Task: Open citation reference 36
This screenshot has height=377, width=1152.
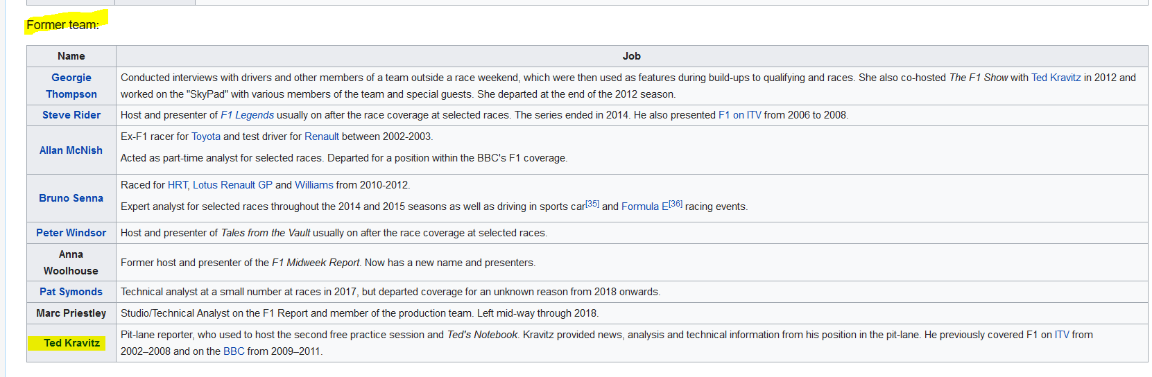Action: tap(676, 204)
